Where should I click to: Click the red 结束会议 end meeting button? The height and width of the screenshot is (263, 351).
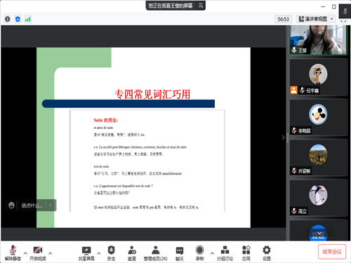click(x=332, y=252)
